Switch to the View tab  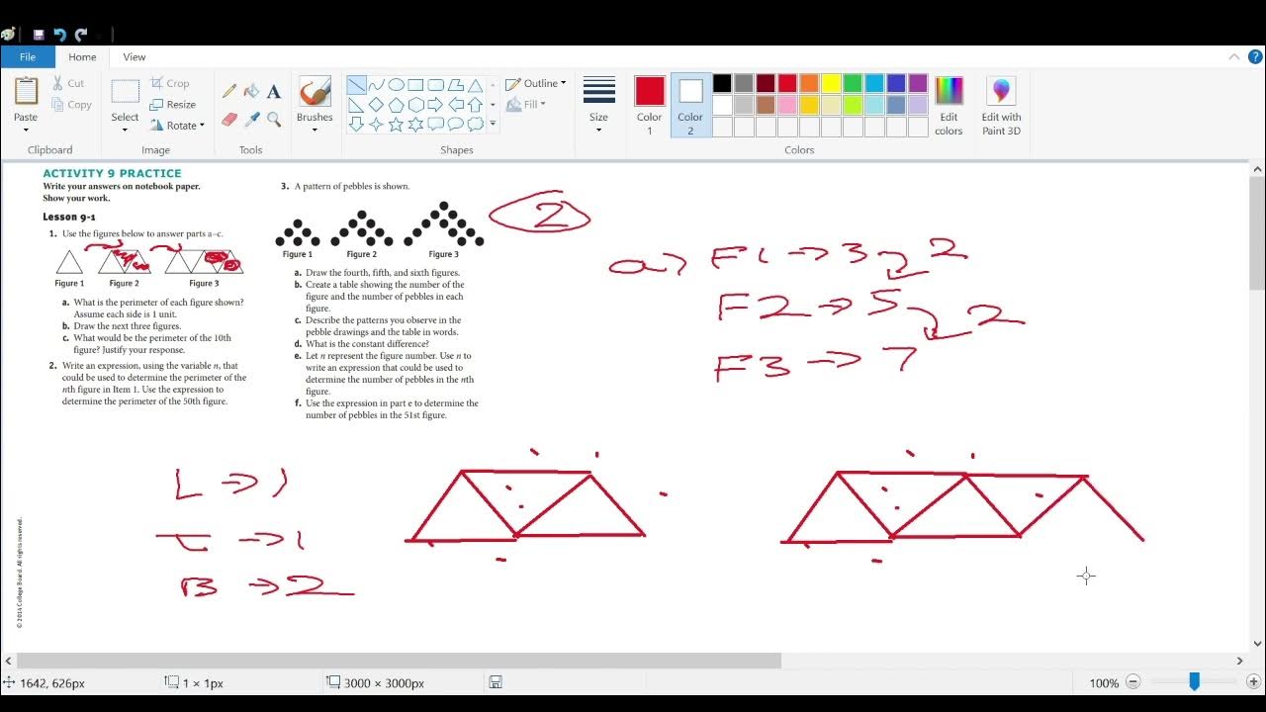point(135,57)
